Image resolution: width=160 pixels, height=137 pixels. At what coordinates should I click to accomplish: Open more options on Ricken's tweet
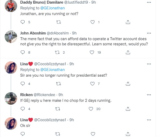pyautogui.click(x=149, y=95)
